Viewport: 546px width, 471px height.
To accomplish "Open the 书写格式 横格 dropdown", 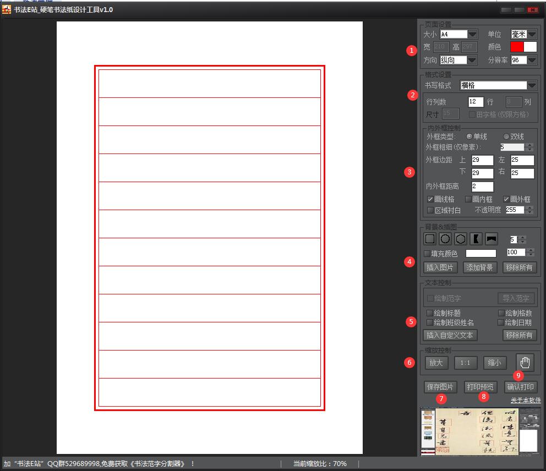I will (531, 85).
